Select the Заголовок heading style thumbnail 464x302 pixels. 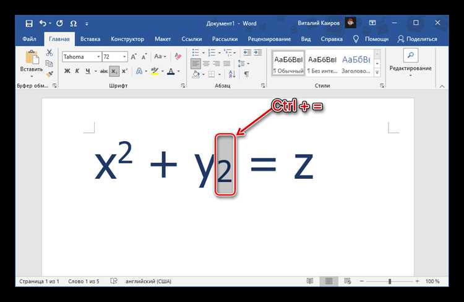pos(356,64)
